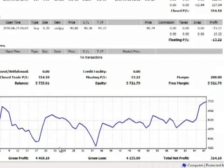Viewport: 224px width, 168px height.
Task: Click the 'Closed P/L:' label at top
Action: 180,11
